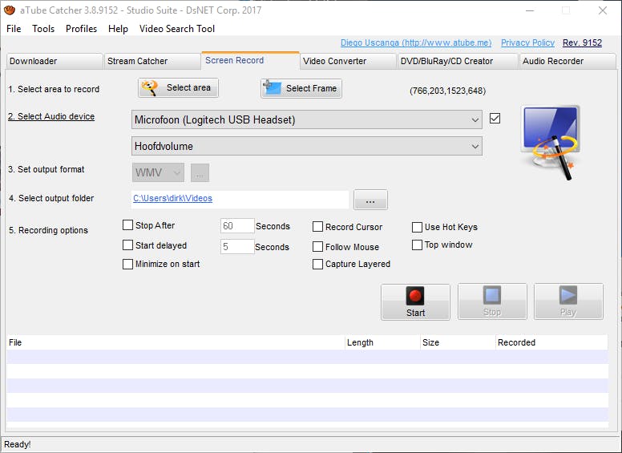This screenshot has width=622, height=453.
Task: Open the C:\Users\dirk\Videos folder link
Action: (x=172, y=198)
